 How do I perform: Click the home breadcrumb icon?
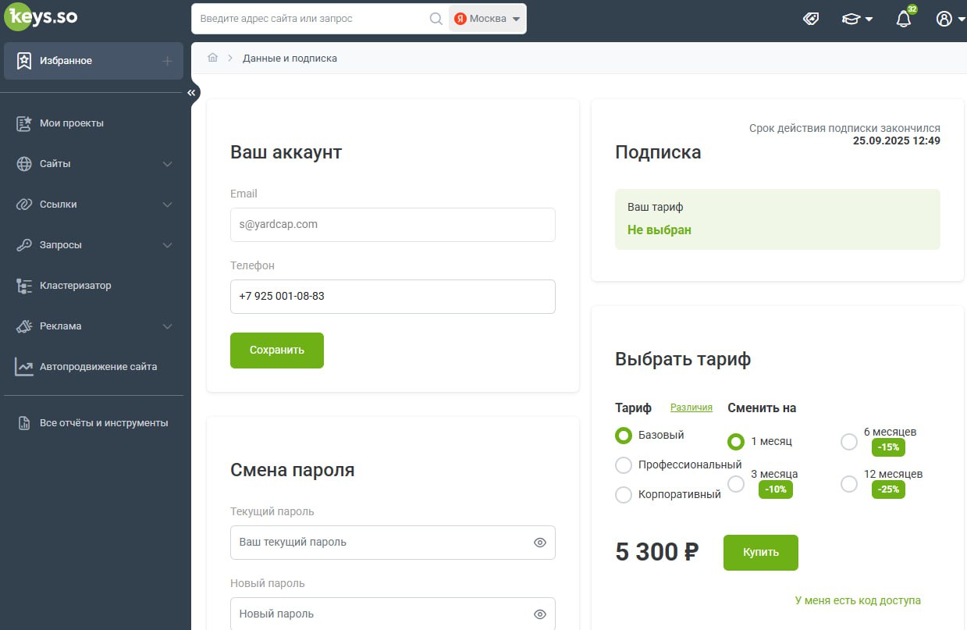pyautogui.click(x=212, y=57)
